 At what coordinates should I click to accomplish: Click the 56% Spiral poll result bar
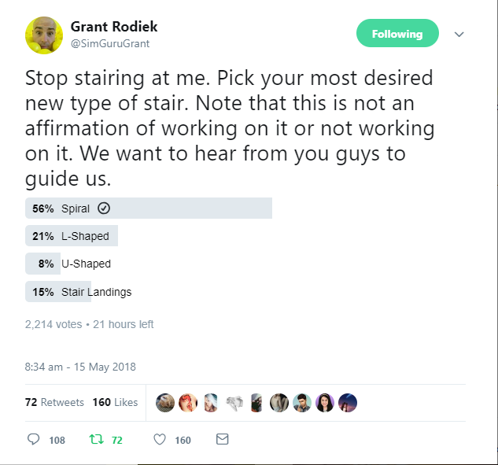tap(149, 208)
